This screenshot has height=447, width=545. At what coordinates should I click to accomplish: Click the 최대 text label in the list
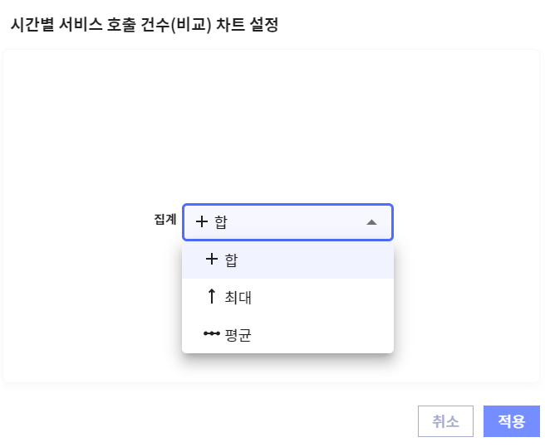[x=238, y=297]
